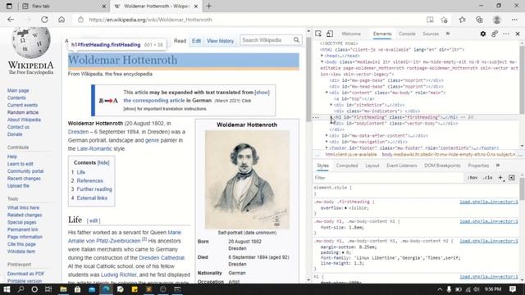Image resolution: width=525 pixels, height=295 pixels.
Task: Click the plus icon for new style rule
Action: [500, 178]
